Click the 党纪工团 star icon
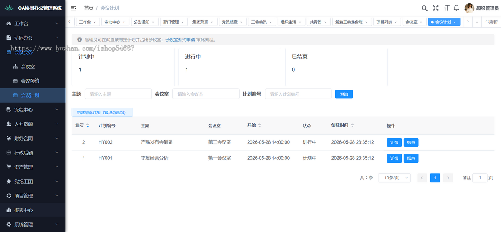The width and height of the screenshot is (501, 232). (9, 182)
